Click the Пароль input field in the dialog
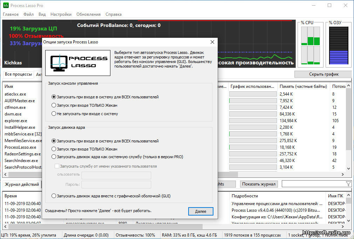Viewport: 354px width, 239px height. pyautogui.click(x=116, y=184)
